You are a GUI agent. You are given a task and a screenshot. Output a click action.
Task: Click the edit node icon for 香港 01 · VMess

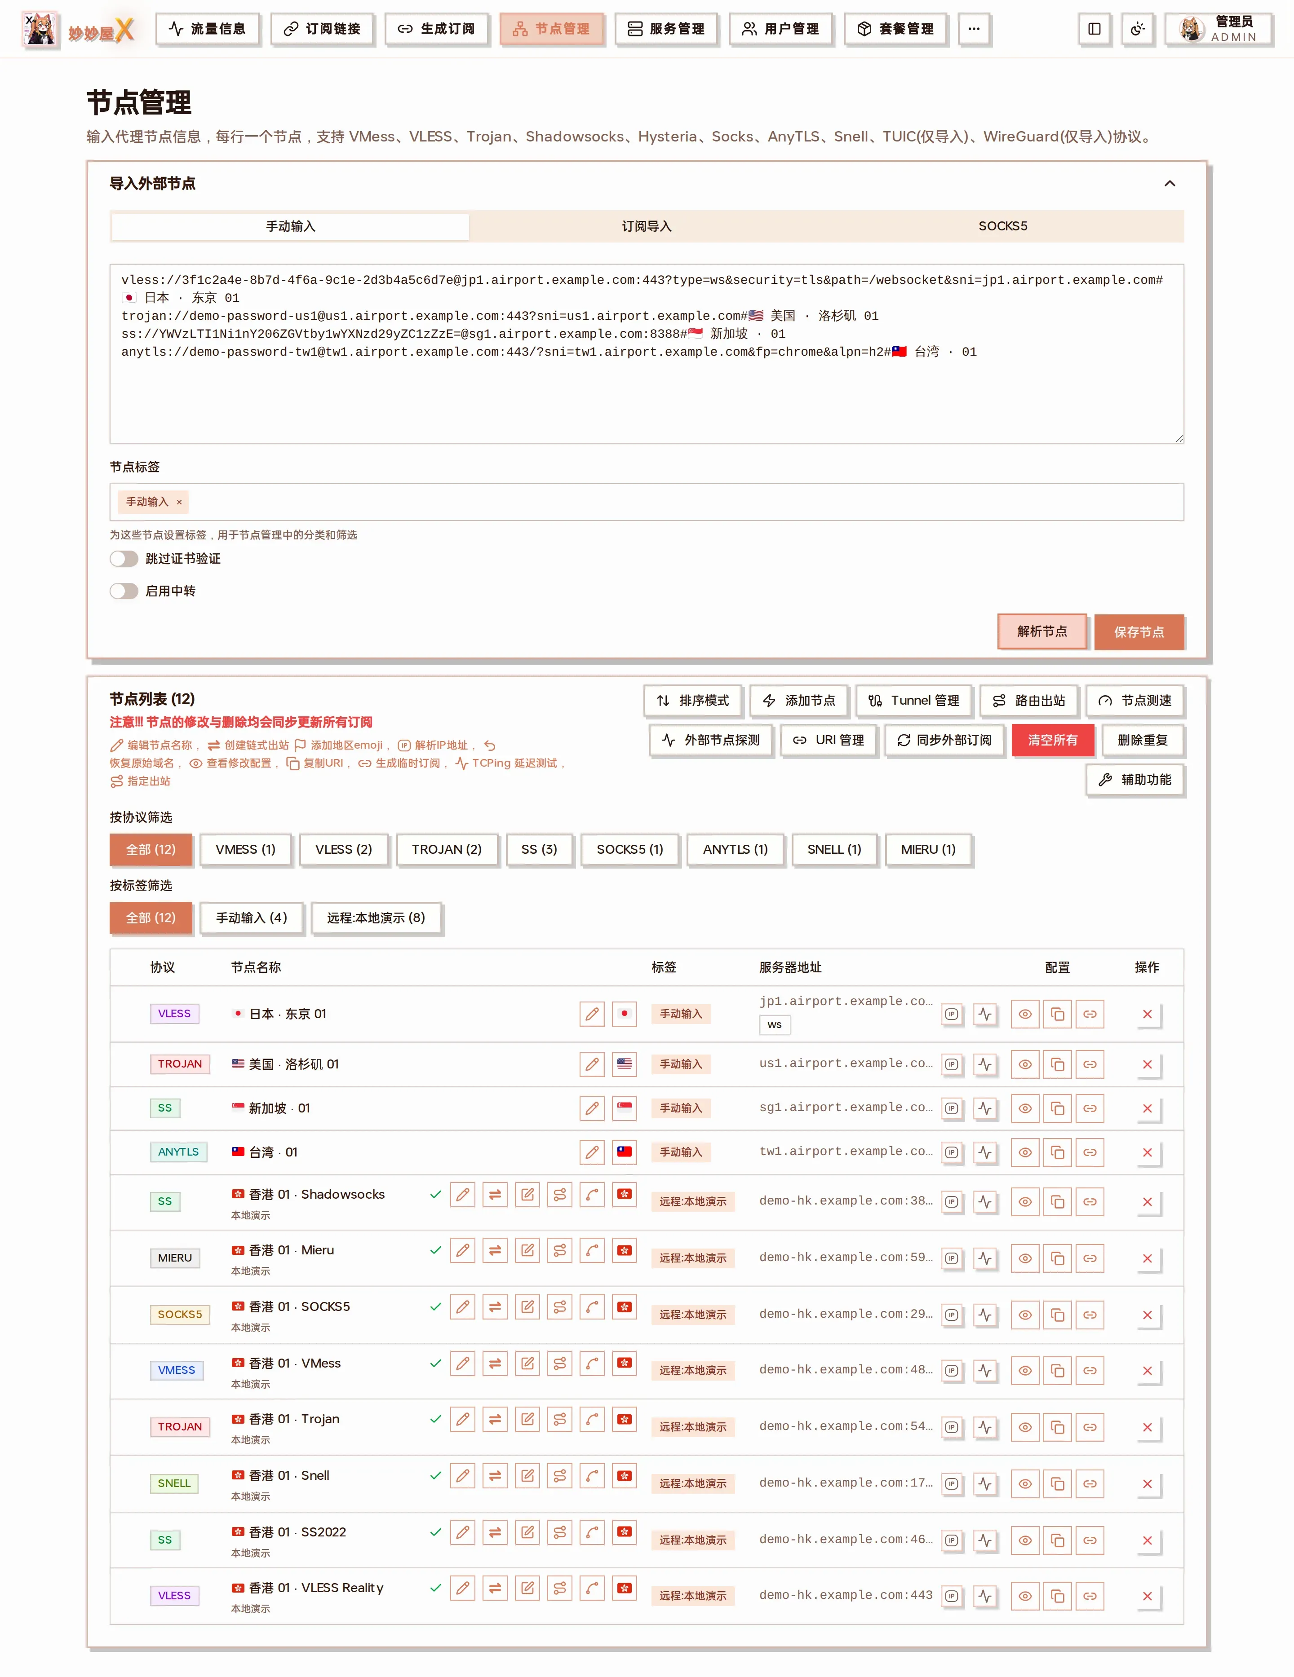(x=527, y=1363)
